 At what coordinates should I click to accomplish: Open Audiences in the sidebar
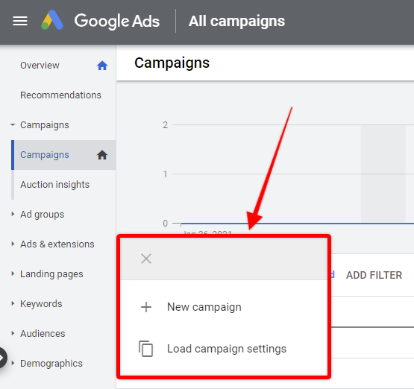click(43, 334)
